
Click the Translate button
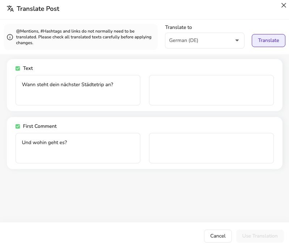pos(268,41)
